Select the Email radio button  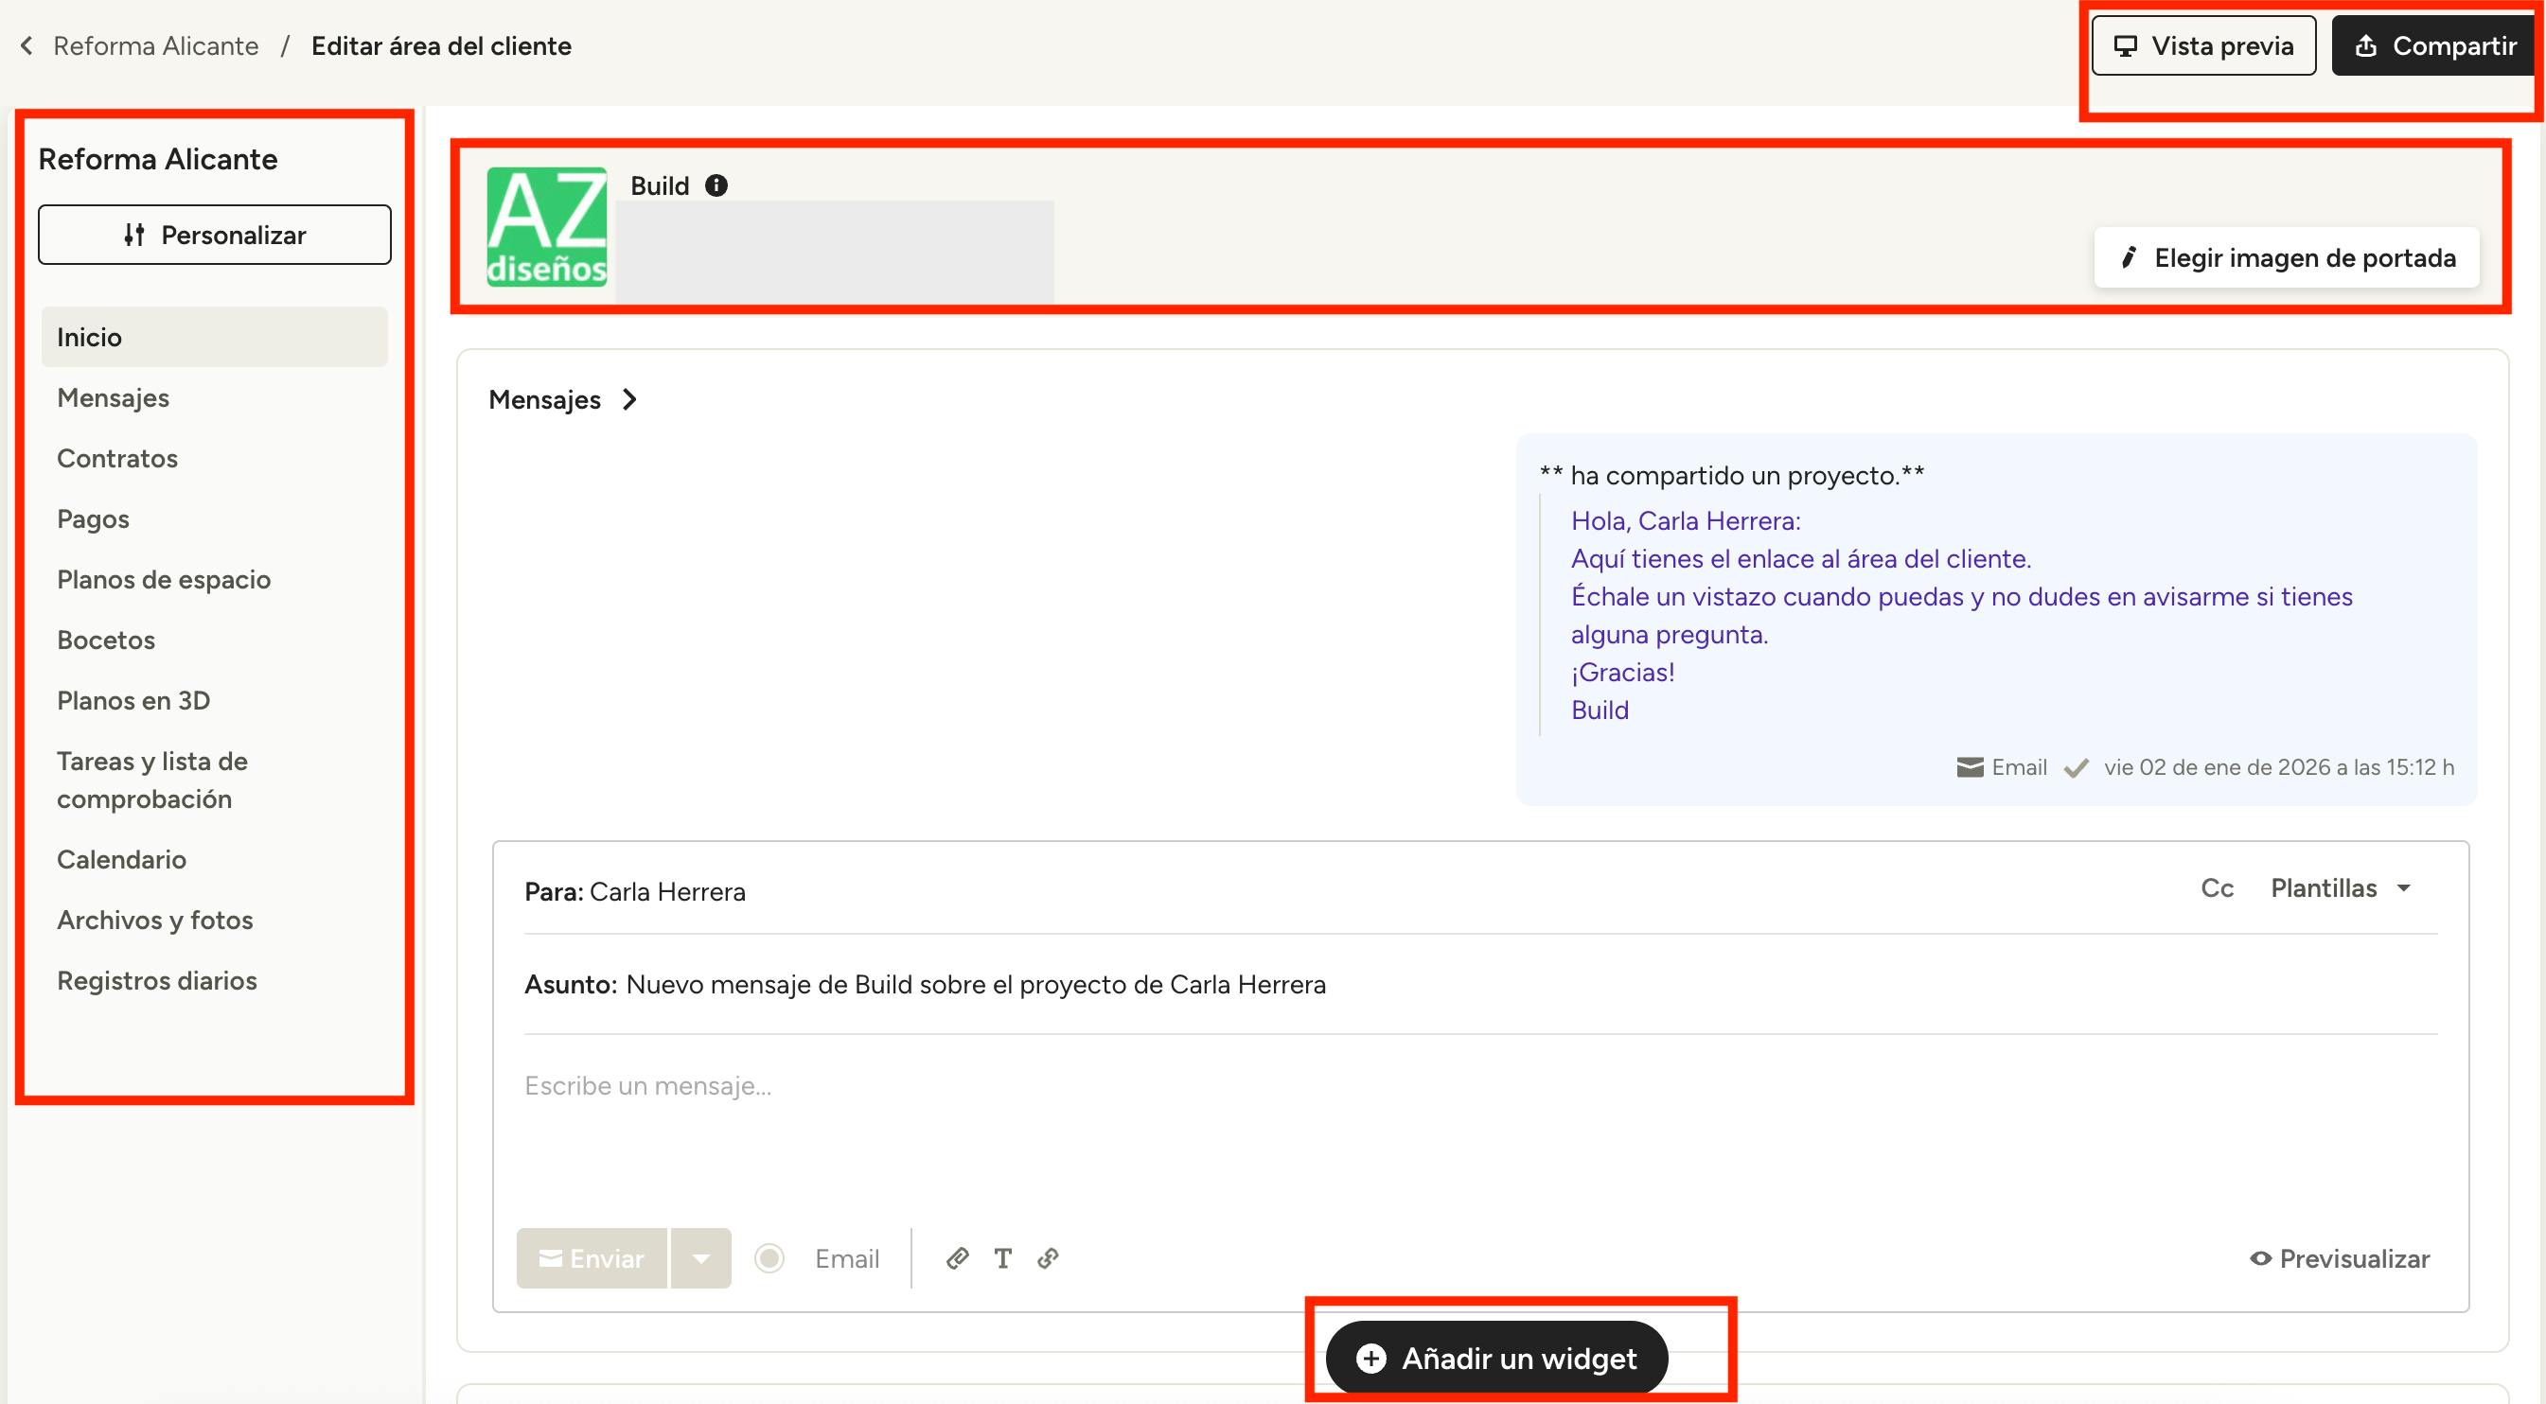[769, 1257]
